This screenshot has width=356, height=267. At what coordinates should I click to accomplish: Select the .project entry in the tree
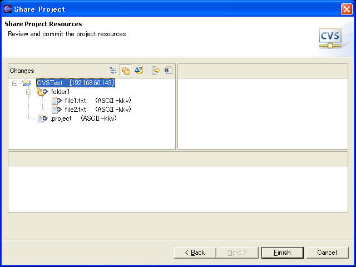(61, 118)
